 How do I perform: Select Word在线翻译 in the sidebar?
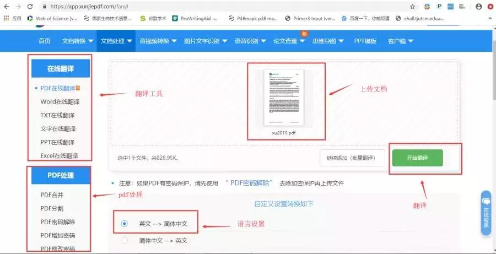(x=60, y=102)
